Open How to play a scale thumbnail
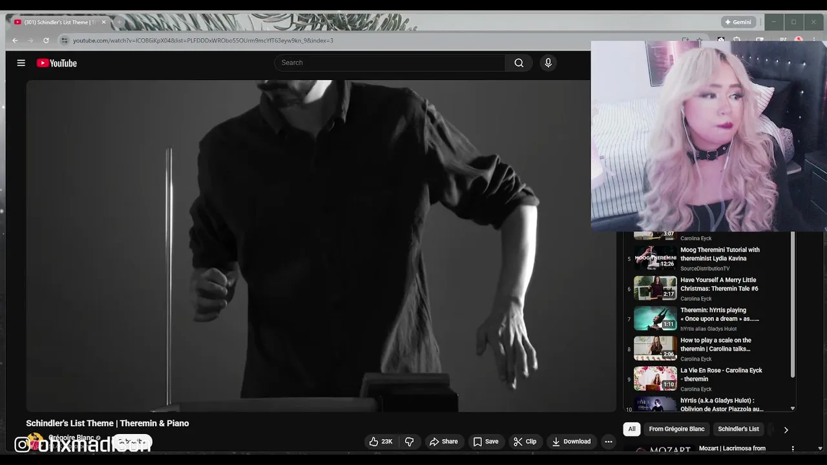The image size is (827, 465). pyautogui.click(x=655, y=348)
